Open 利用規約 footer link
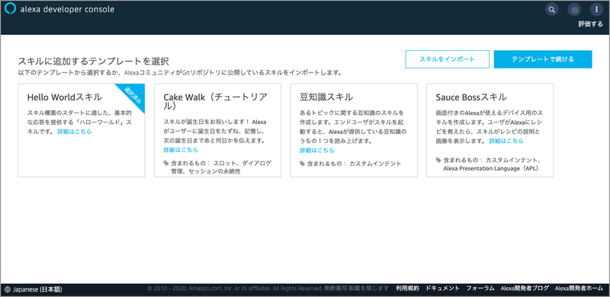Image resolution: width=610 pixels, height=297 pixels. (407, 289)
